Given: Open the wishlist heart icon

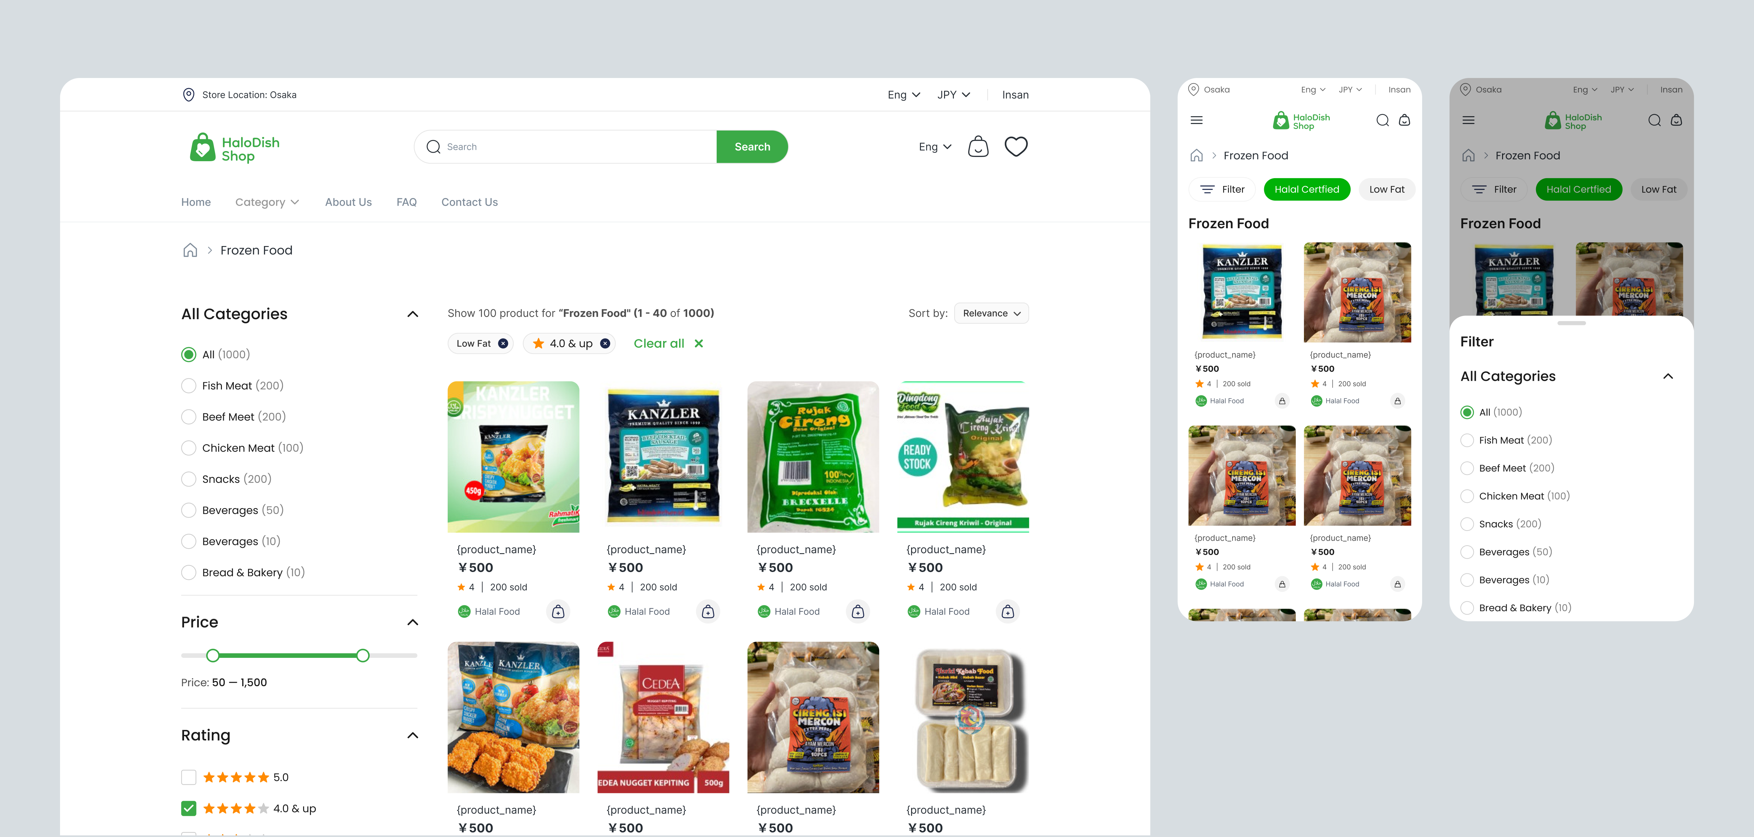Looking at the screenshot, I should click(1016, 147).
